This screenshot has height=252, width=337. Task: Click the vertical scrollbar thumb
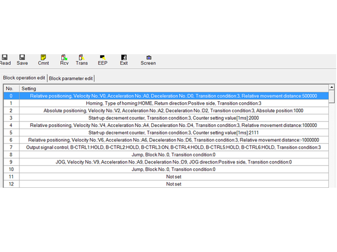click(x=331, y=97)
